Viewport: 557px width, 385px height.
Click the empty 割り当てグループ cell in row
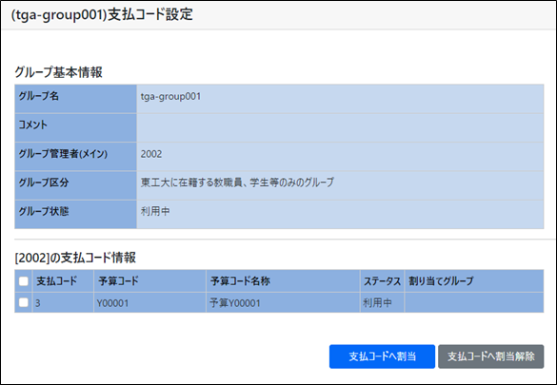[474, 302]
